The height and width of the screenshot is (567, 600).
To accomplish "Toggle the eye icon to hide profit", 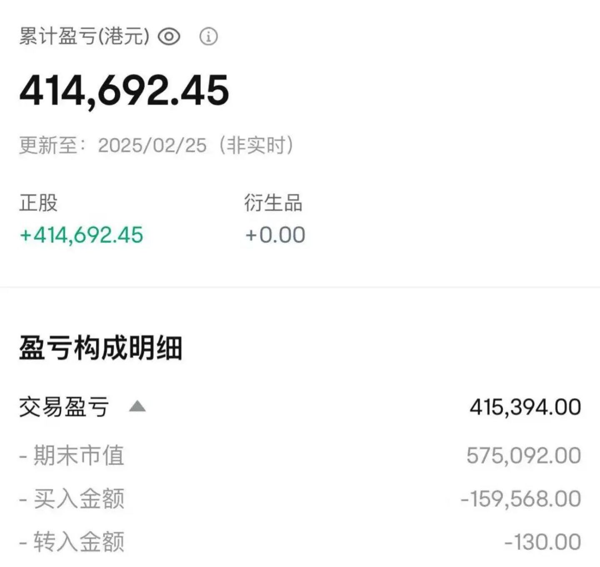I will (169, 37).
